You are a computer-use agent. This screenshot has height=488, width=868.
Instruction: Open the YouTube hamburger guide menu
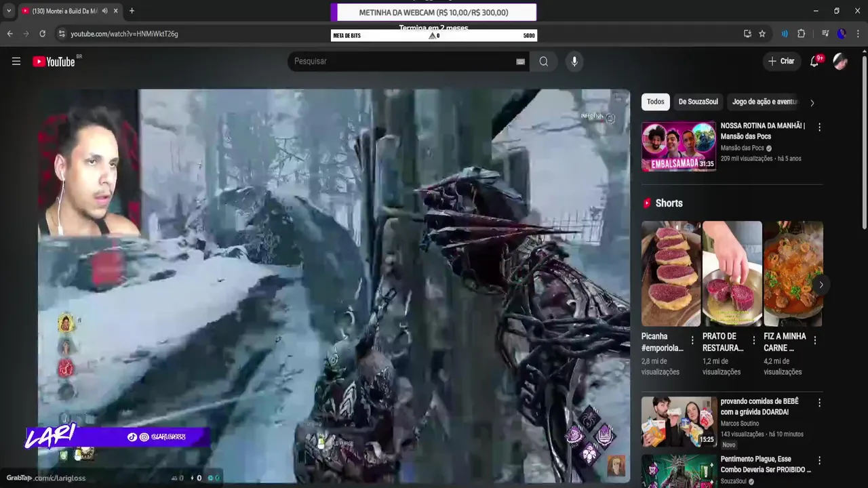pyautogui.click(x=16, y=62)
